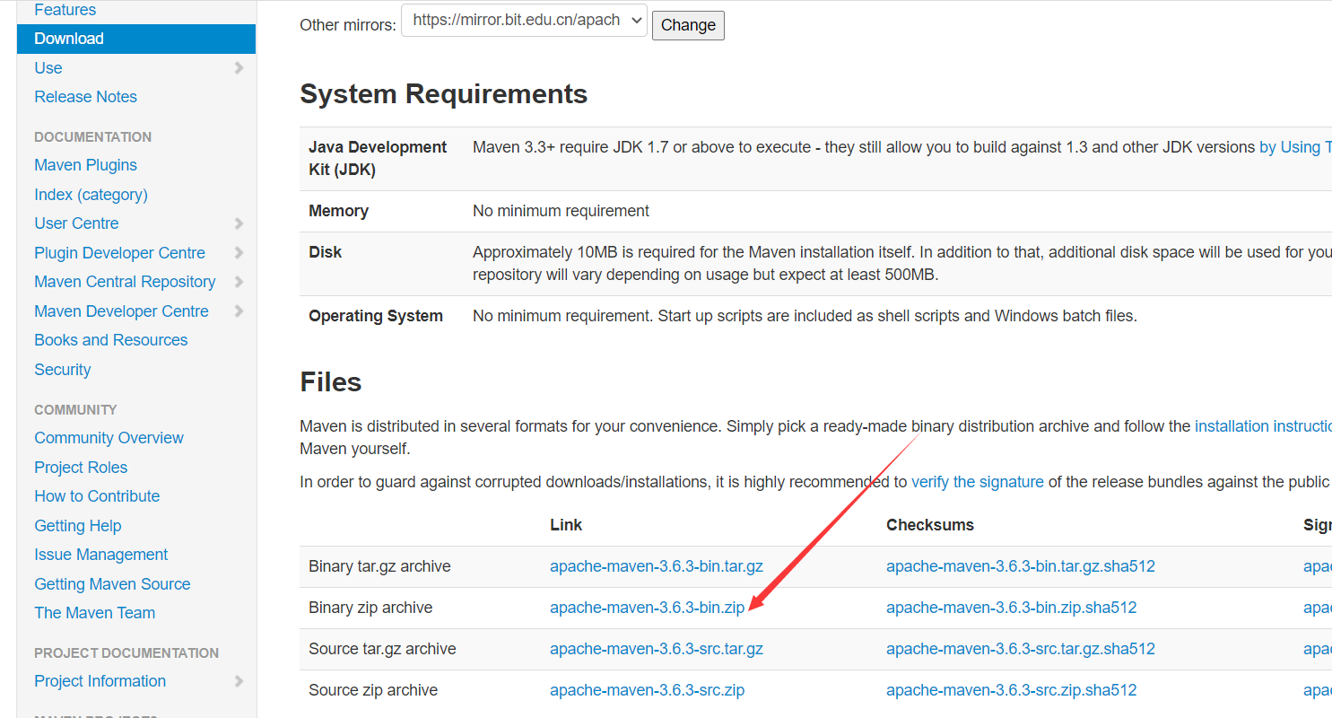Open Getting Maven Source link
Viewport: 1332px width, 718px height.
(112, 584)
